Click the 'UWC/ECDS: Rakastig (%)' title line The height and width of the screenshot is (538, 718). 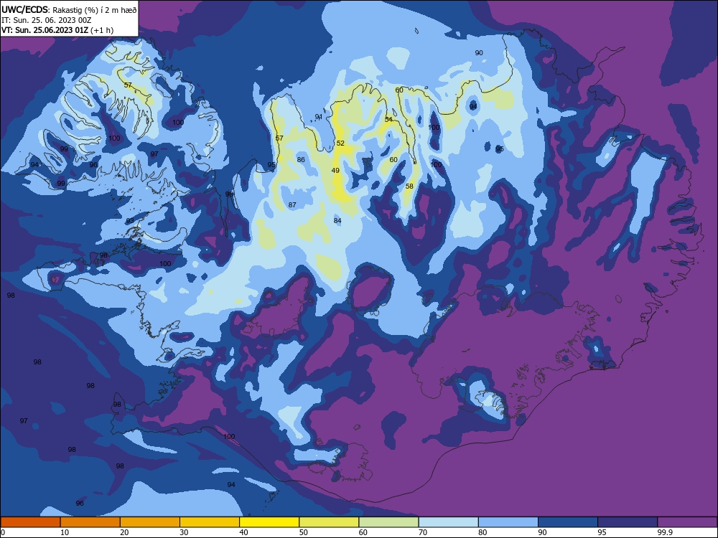(x=69, y=9)
